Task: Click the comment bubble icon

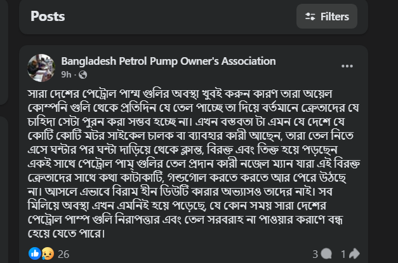Action: (327, 253)
